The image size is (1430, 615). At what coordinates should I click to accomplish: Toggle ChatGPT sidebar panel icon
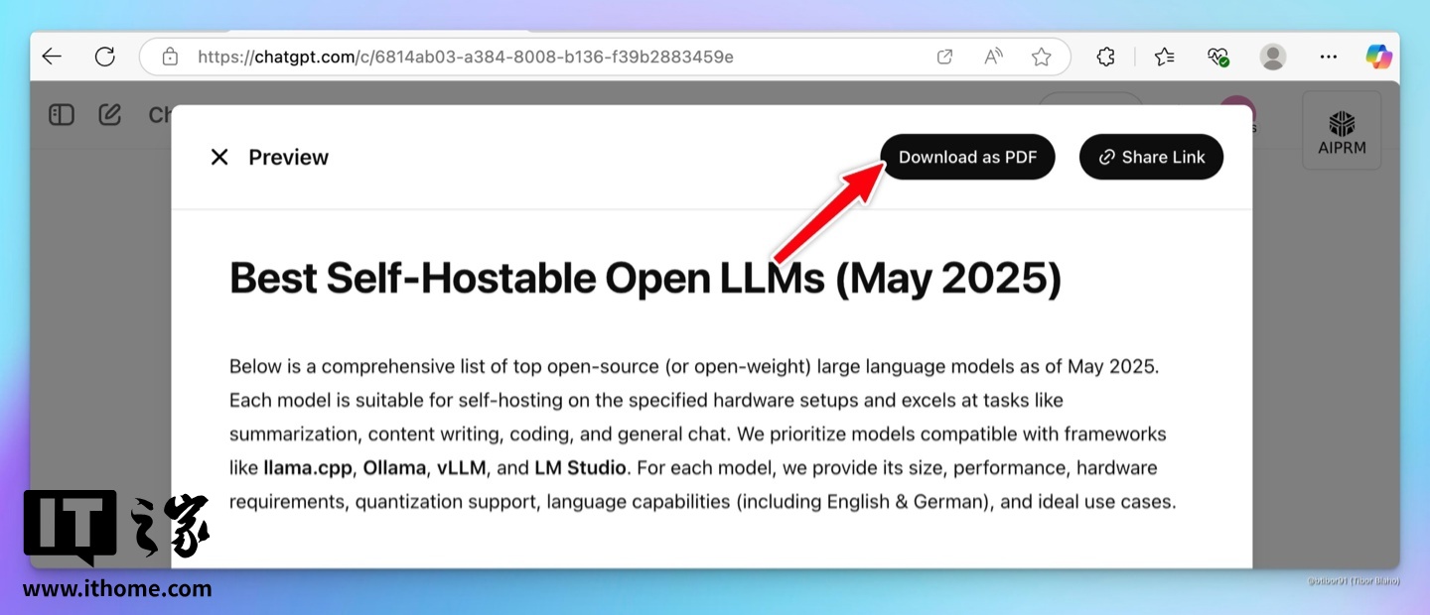(x=62, y=115)
